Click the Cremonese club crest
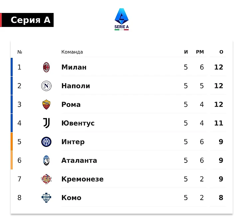The width and height of the screenshot is (243, 221). click(x=46, y=179)
